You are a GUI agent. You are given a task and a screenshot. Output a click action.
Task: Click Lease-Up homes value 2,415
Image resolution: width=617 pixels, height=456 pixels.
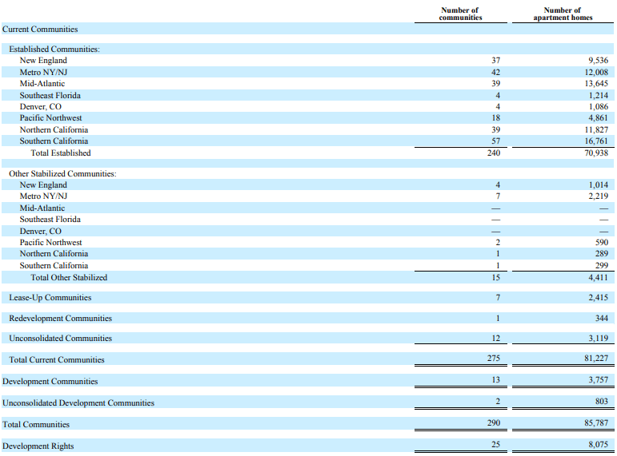pyautogui.click(x=598, y=297)
